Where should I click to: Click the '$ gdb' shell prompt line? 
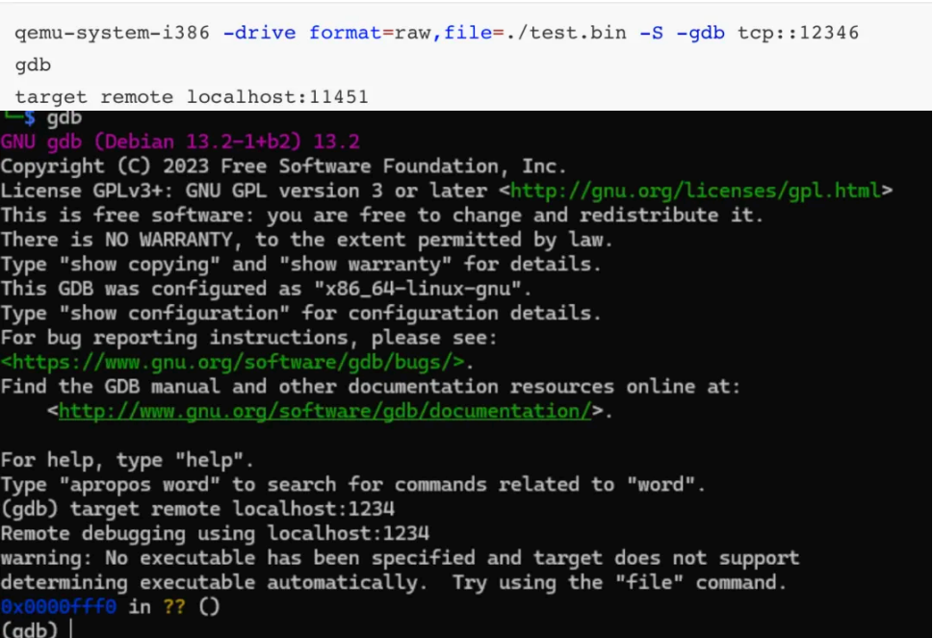(x=41, y=117)
